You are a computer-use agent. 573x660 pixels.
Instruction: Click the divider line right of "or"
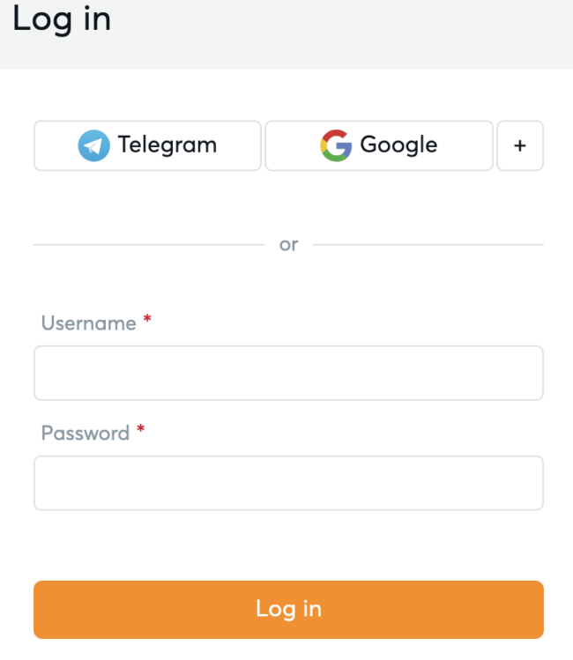(428, 245)
